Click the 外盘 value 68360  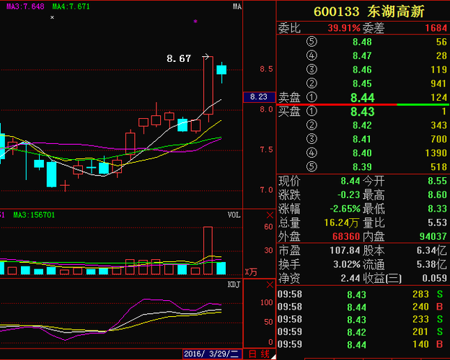[346, 236]
